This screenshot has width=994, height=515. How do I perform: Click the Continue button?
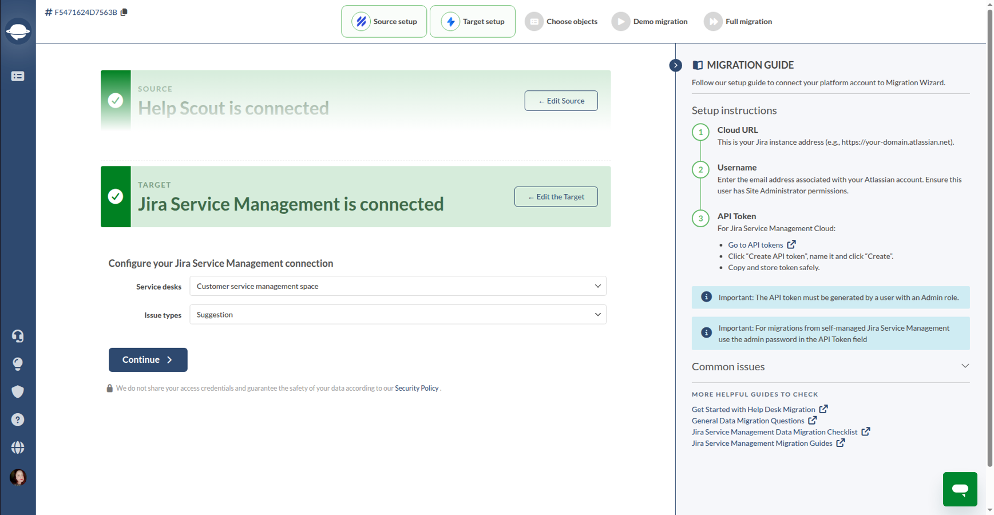148,360
